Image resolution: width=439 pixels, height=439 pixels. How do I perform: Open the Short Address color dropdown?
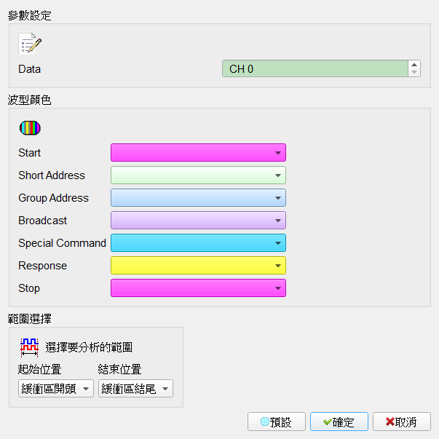pyautogui.click(x=198, y=175)
